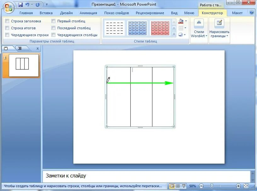Close the slides thumbnail pane
Viewport: 257px width, 191px height.
pos(37,48)
